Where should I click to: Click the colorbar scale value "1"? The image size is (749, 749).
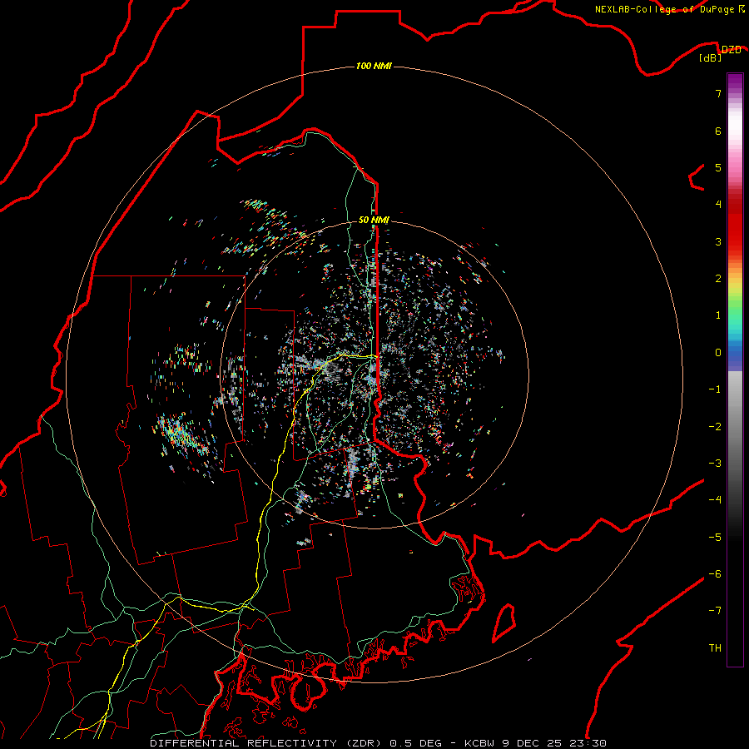(x=718, y=315)
